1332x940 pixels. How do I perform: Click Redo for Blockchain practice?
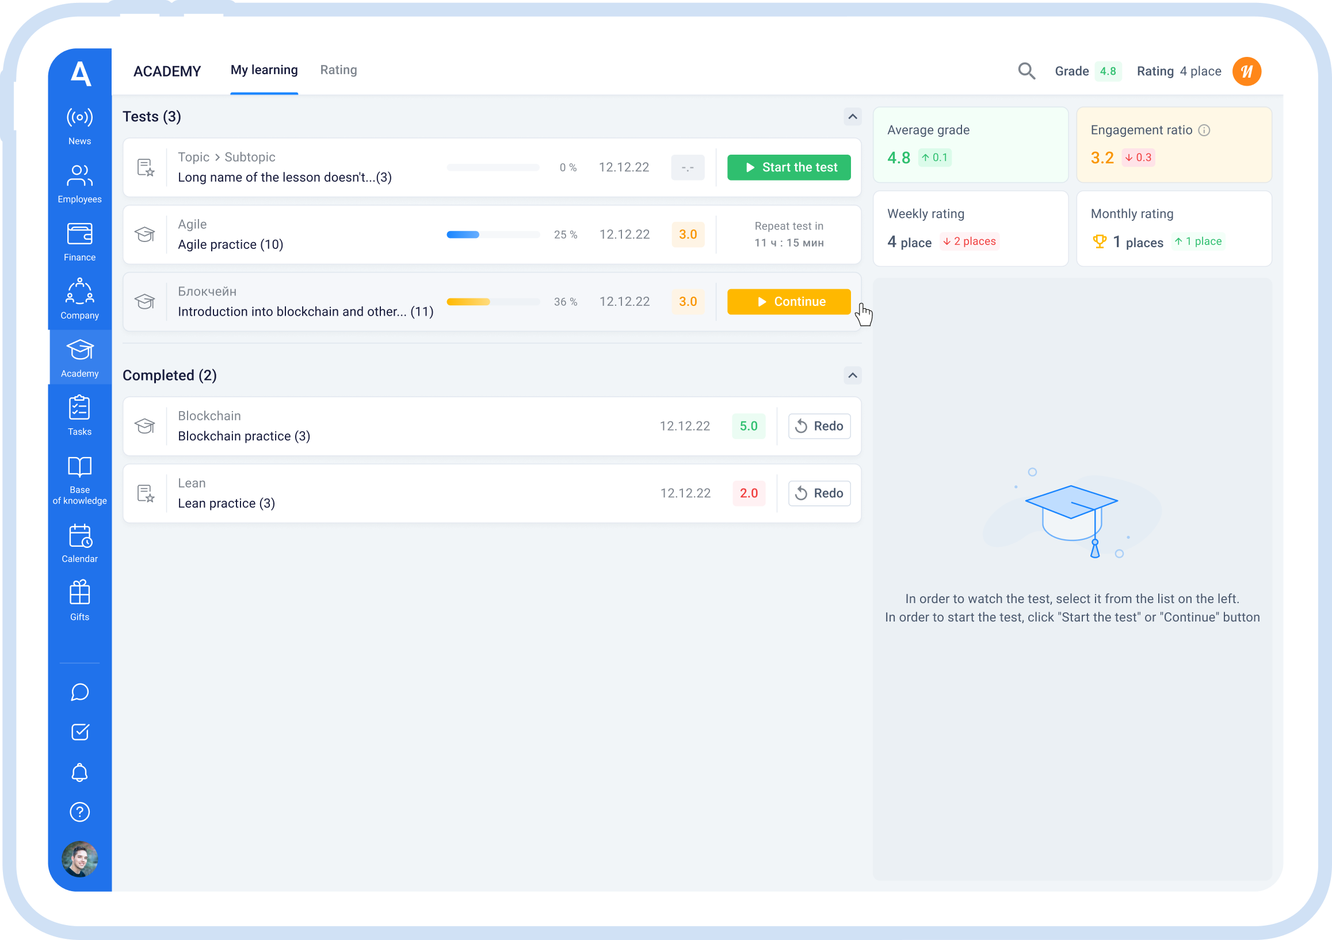[x=819, y=427]
